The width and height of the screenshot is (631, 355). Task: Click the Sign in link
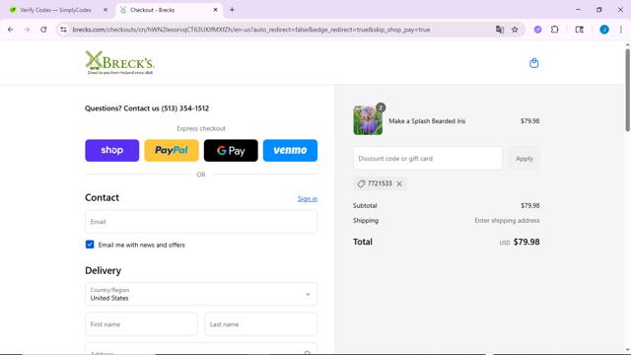tap(308, 199)
